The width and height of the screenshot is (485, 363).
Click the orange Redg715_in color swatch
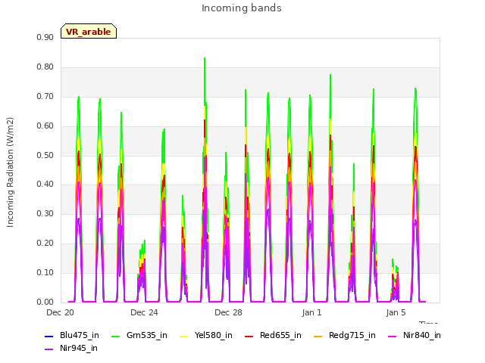pyautogui.click(x=318, y=336)
